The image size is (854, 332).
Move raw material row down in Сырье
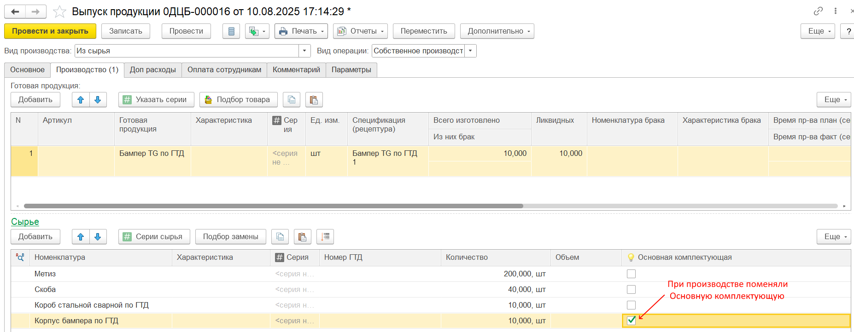(x=98, y=237)
